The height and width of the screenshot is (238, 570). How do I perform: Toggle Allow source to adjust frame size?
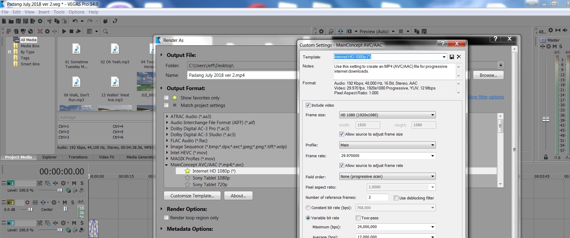pos(342,134)
